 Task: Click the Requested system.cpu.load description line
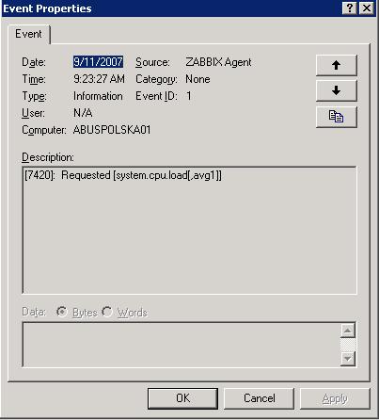click(x=123, y=175)
